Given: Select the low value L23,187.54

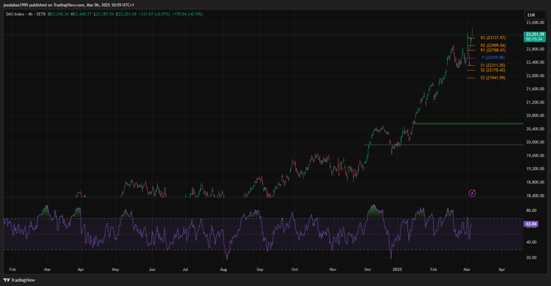Looking at the screenshot, I should coord(105,14).
